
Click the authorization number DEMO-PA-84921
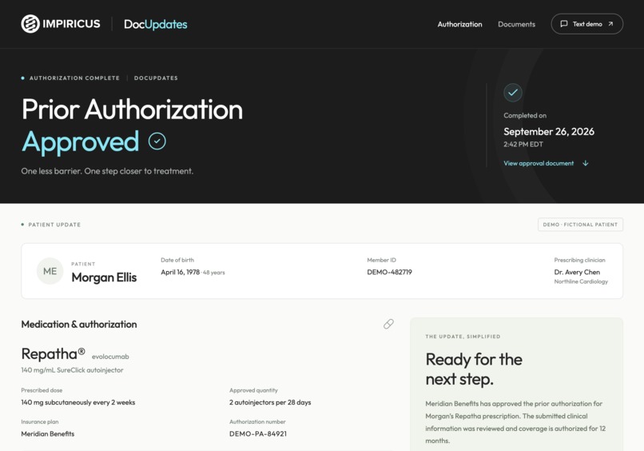[258, 433]
